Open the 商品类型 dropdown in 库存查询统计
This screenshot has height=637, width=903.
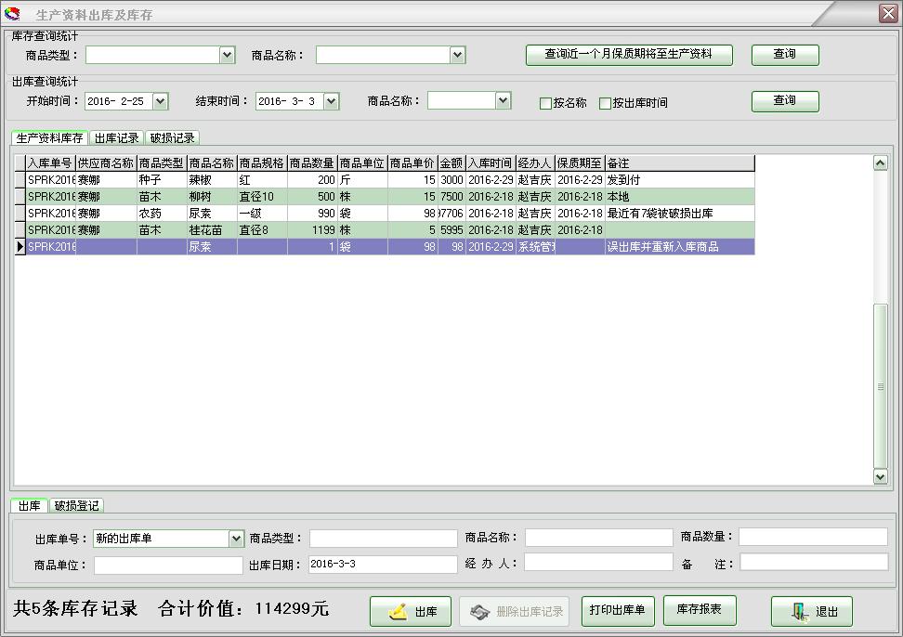[227, 54]
